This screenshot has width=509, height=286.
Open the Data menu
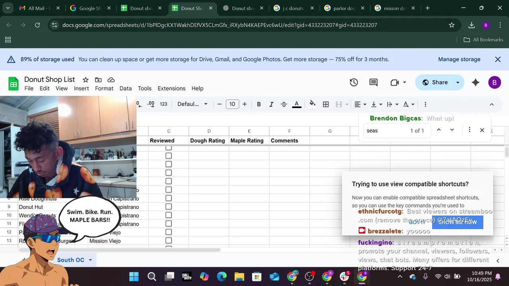pyautogui.click(x=126, y=88)
